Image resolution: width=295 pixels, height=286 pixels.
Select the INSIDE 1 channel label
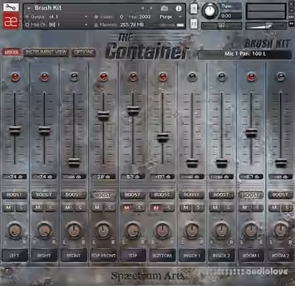point(192,255)
